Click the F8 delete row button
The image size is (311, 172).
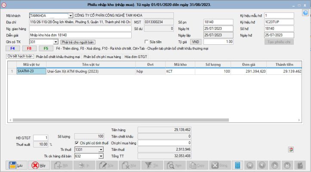tap(29, 49)
